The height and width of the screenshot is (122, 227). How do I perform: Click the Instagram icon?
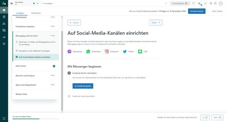[x=107, y=51]
